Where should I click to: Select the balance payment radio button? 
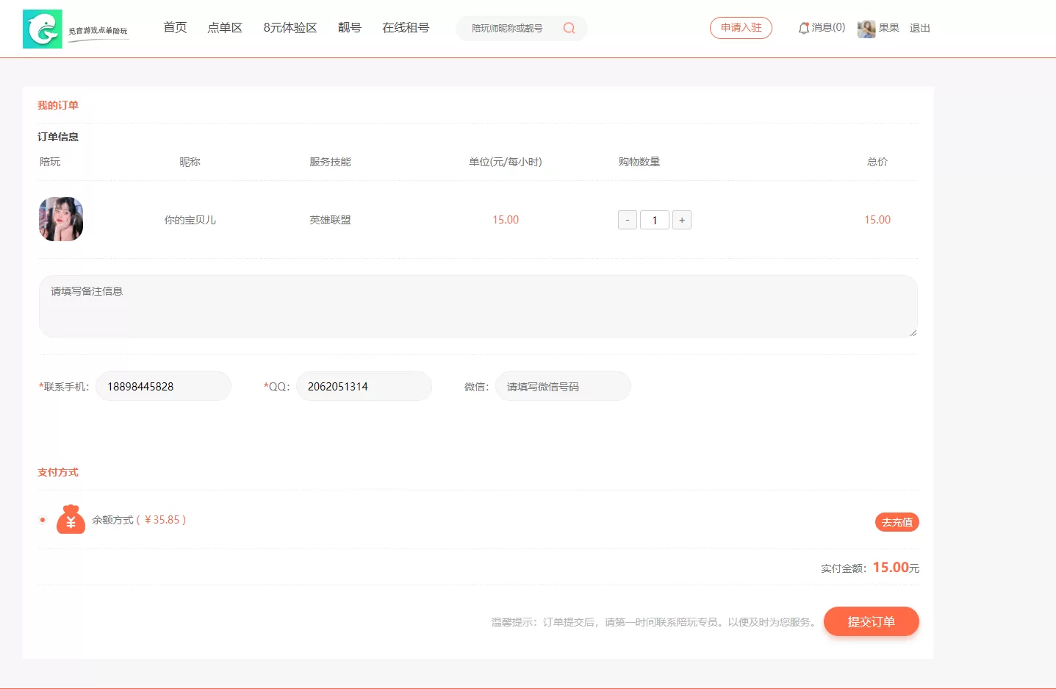pyautogui.click(x=43, y=520)
